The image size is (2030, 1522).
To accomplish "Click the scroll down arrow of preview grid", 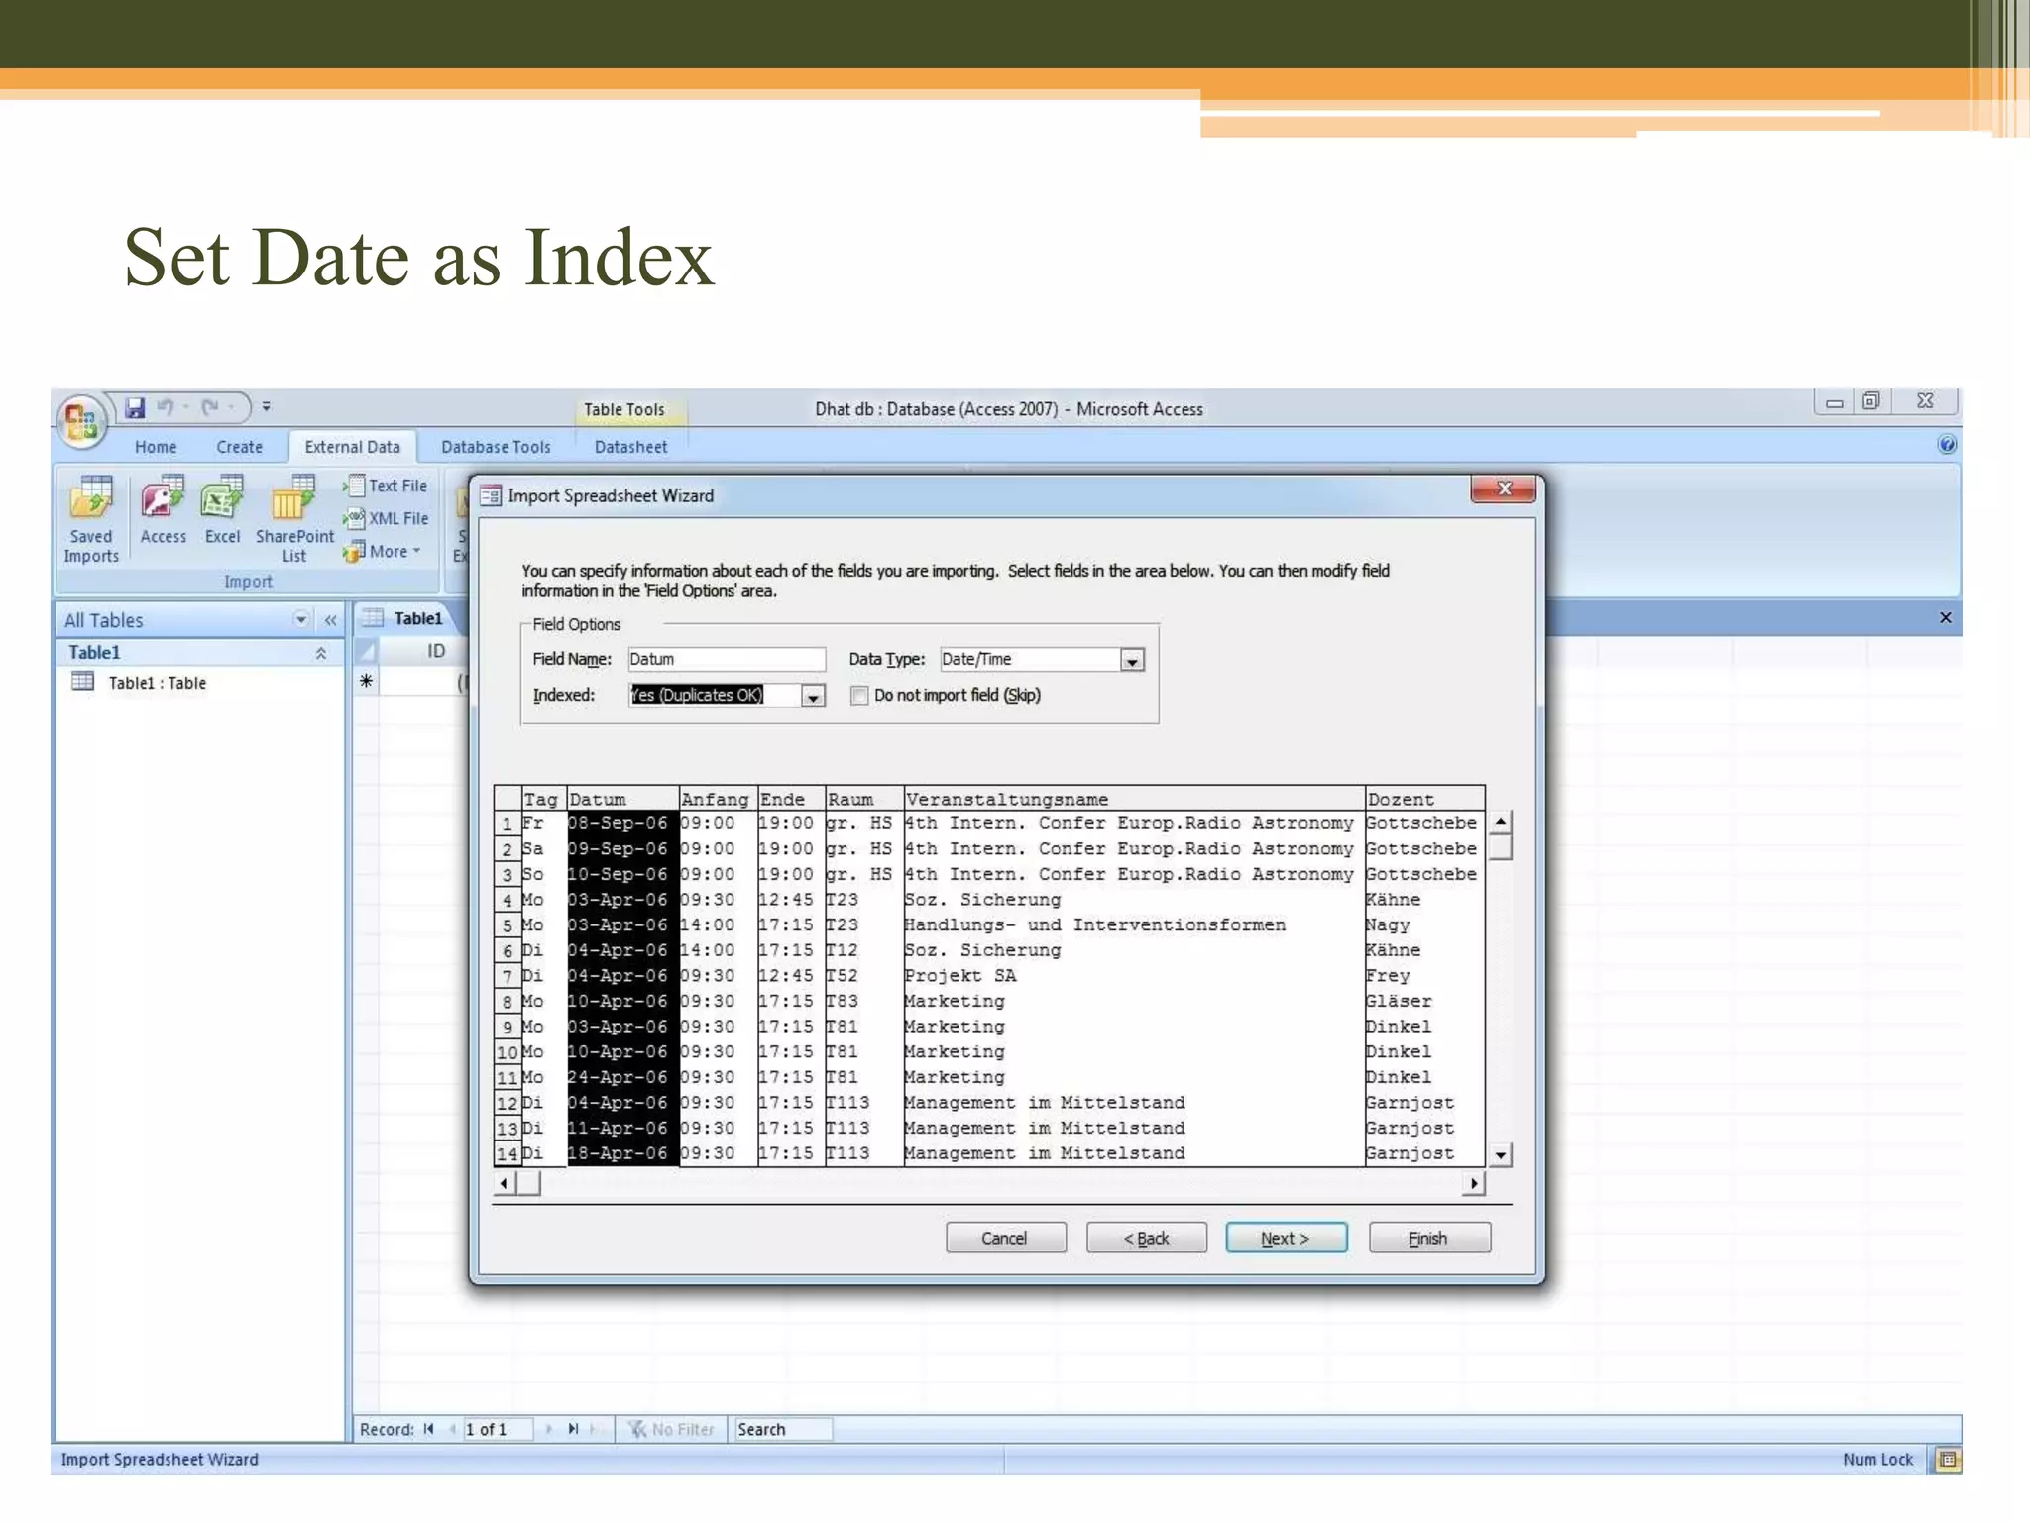I will coord(1501,1155).
